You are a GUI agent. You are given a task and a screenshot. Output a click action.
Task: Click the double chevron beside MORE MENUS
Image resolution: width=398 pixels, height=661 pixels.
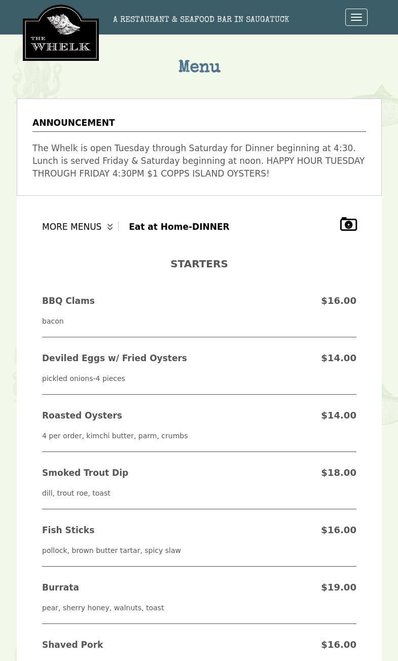[x=110, y=227]
